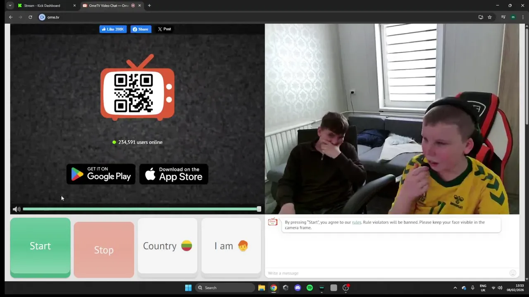Click the microphone tray icon

(x=473, y=288)
